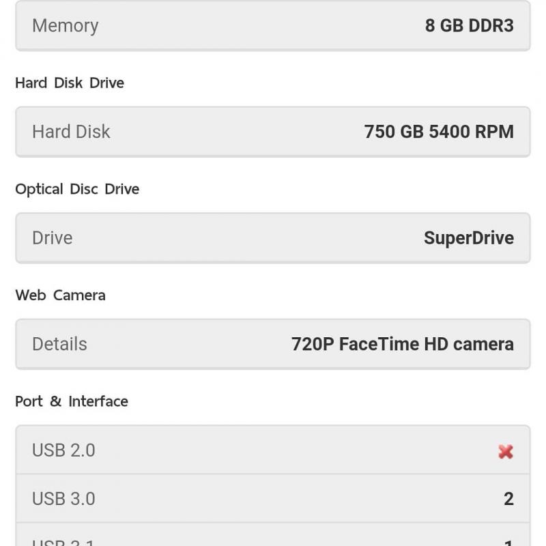The width and height of the screenshot is (546, 546).
Task: Click the Optical Disc Drive section heading
Action: pos(77,189)
